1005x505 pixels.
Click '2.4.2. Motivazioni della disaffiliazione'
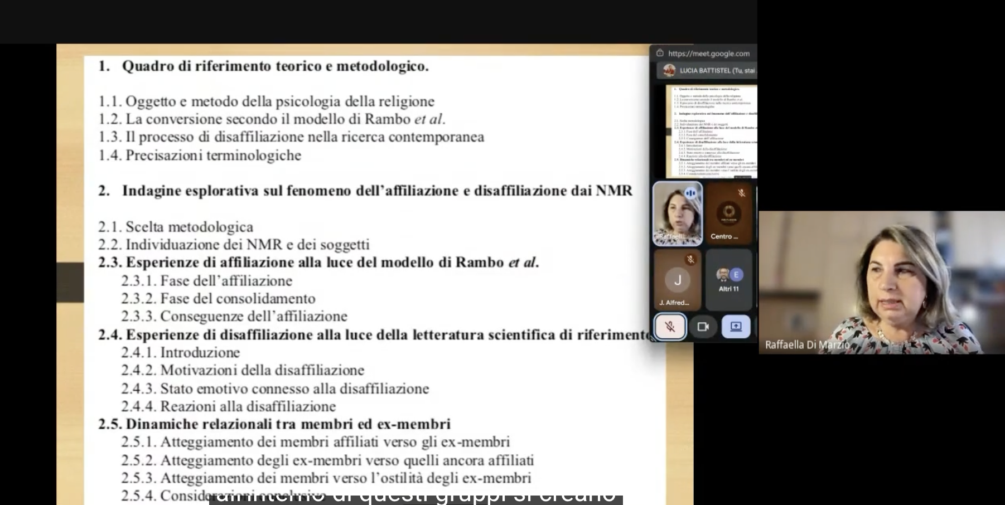click(x=243, y=371)
